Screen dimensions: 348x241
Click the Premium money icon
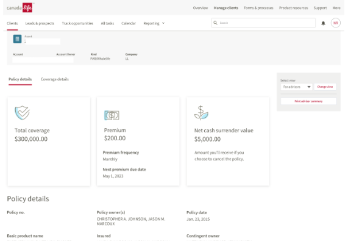(x=112, y=115)
